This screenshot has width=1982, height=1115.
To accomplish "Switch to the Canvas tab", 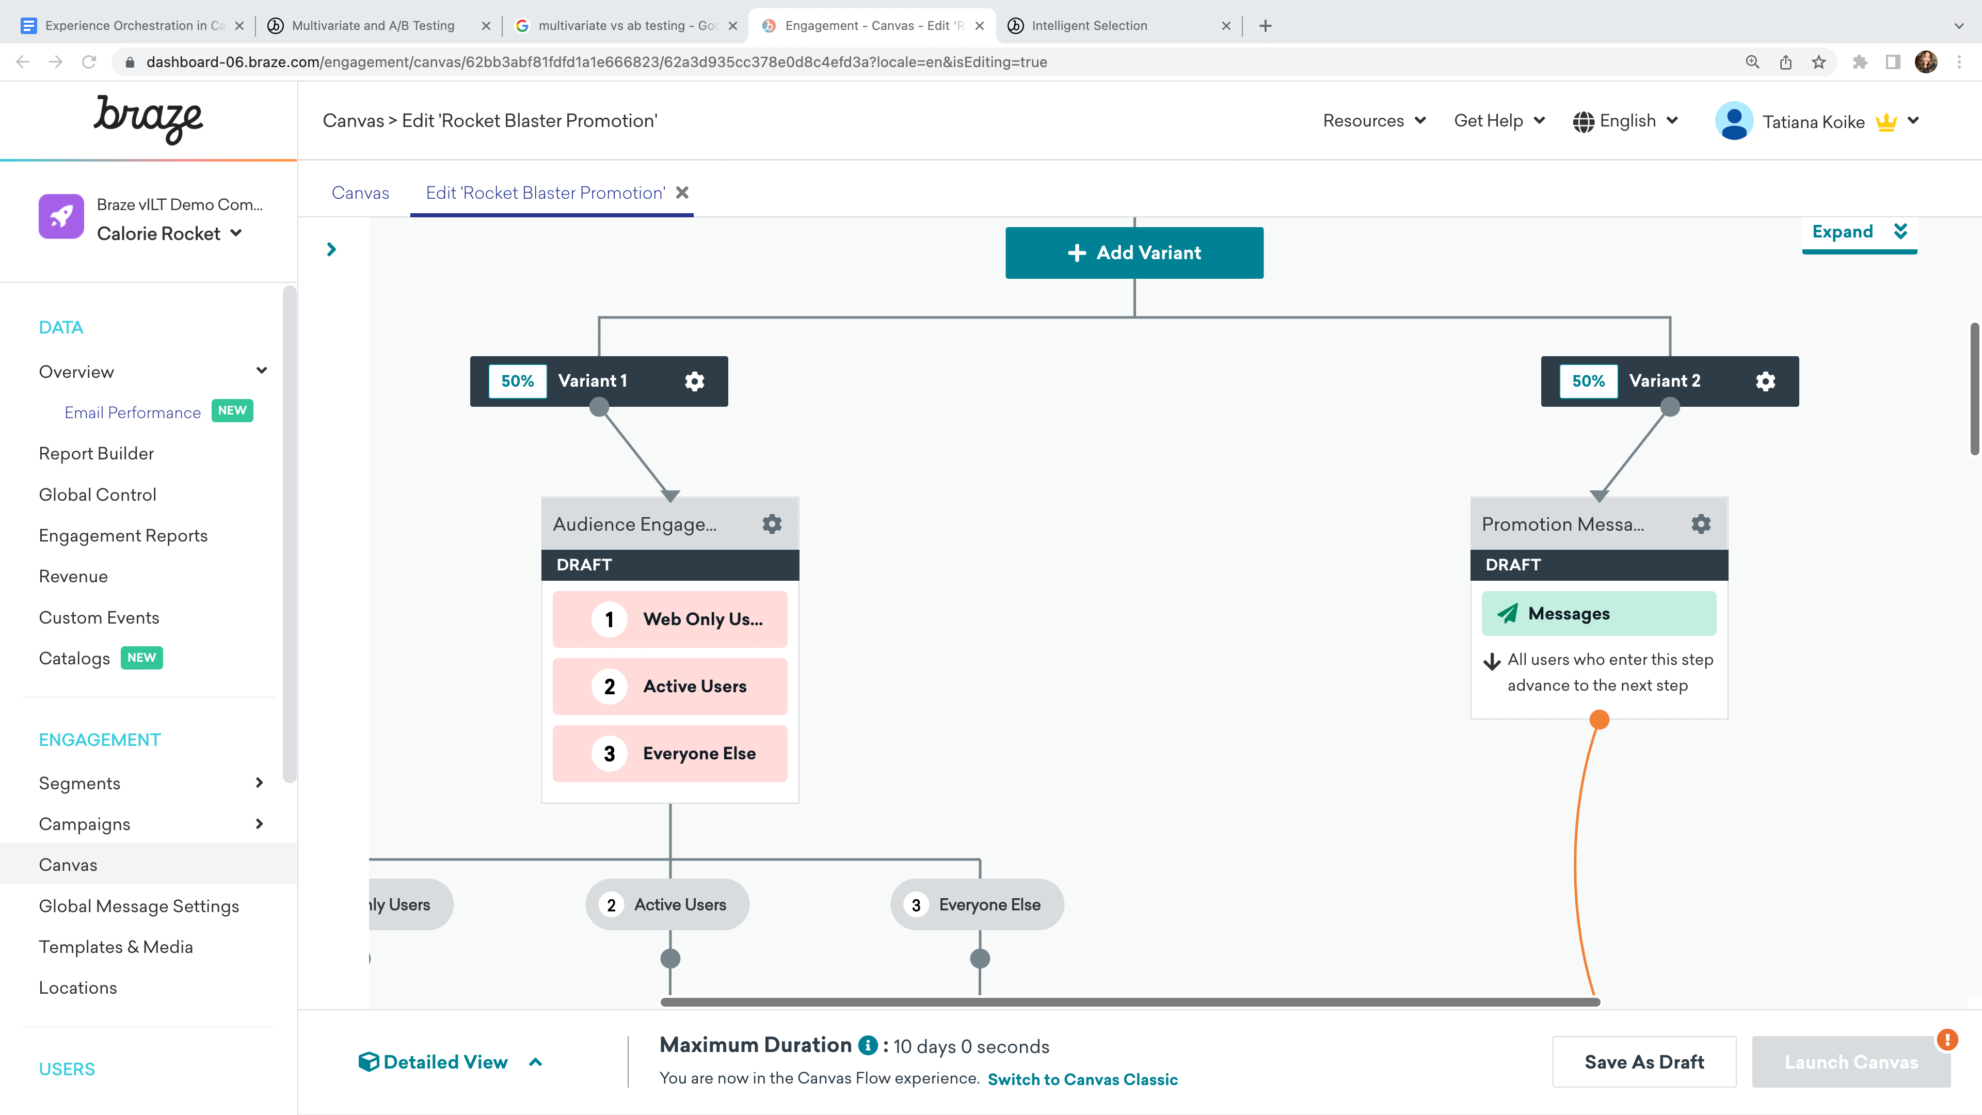I will [360, 193].
